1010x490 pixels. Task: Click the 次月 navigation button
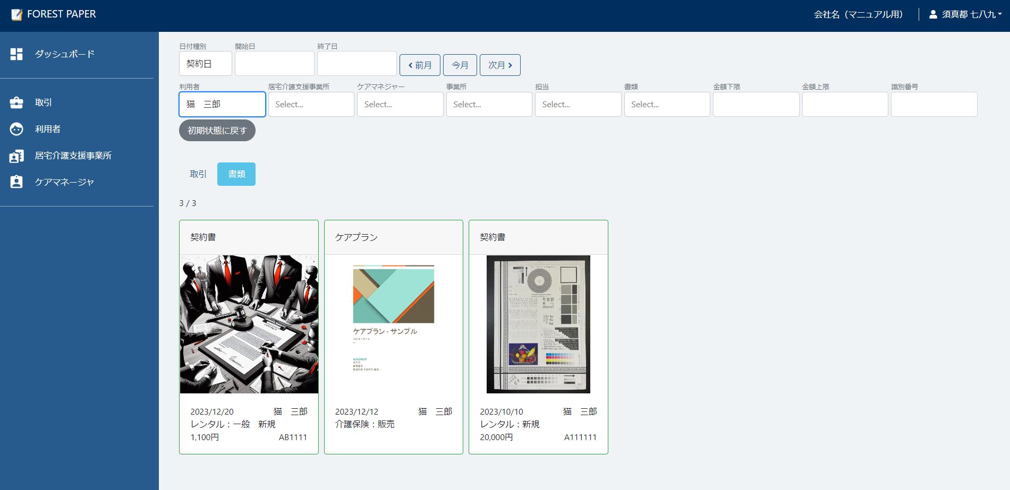pyautogui.click(x=499, y=65)
